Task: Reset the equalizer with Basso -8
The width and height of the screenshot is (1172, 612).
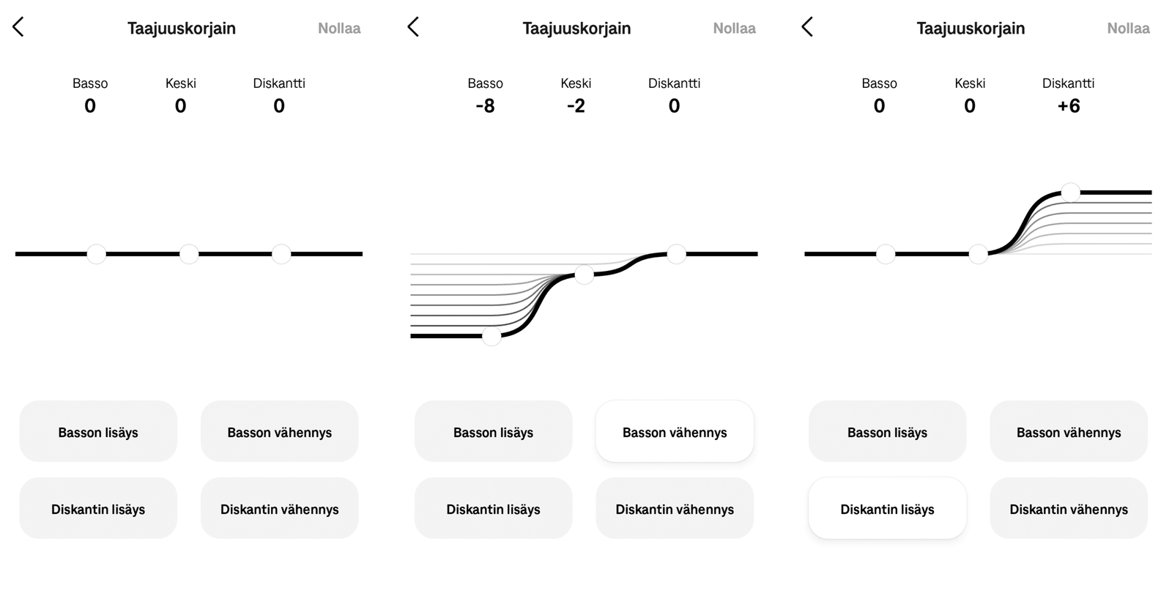Action: point(734,29)
